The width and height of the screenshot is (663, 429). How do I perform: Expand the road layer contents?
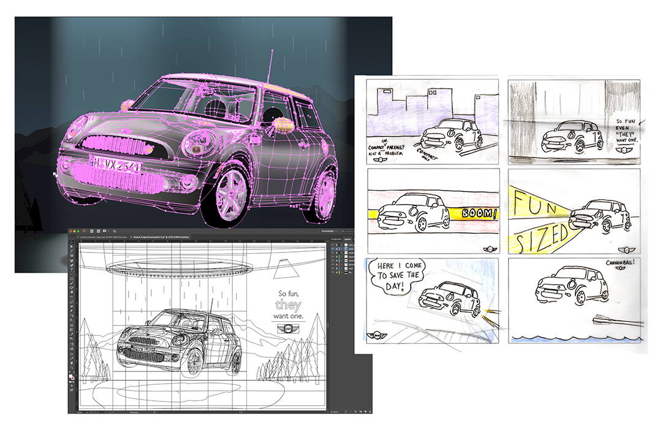pyautogui.click(x=342, y=268)
